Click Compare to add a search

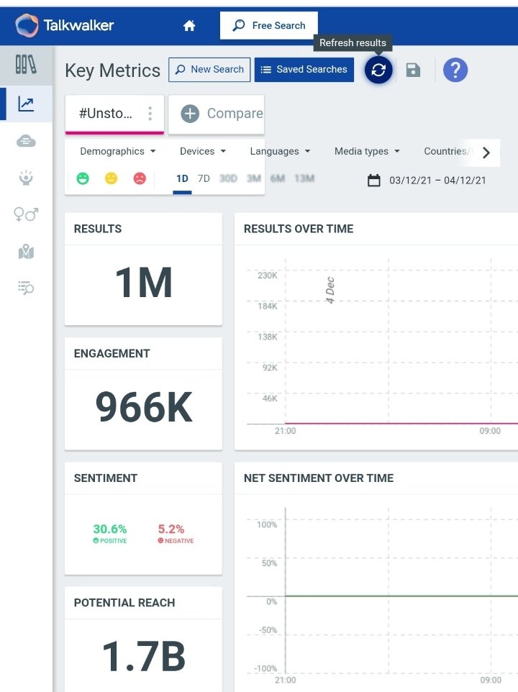(x=217, y=114)
